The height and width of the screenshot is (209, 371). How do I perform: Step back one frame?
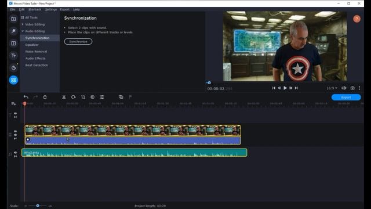point(279,88)
